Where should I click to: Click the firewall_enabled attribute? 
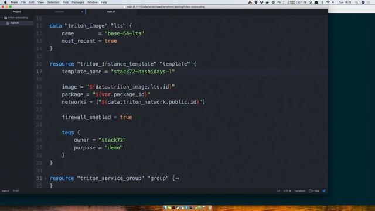[x=86, y=117]
